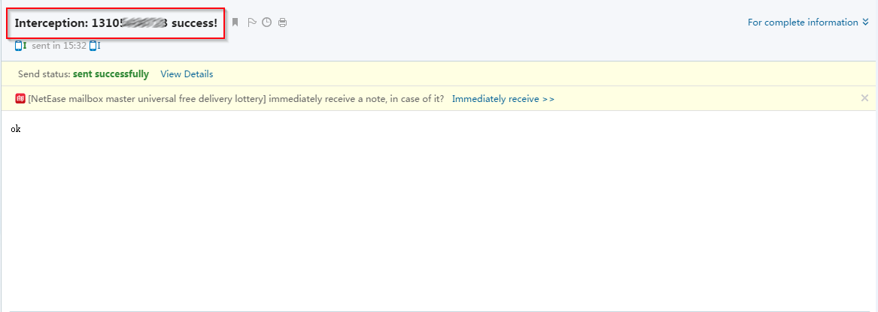Click the 'sent successfully' status text
Viewport: 878px width, 312px height.
tap(111, 74)
